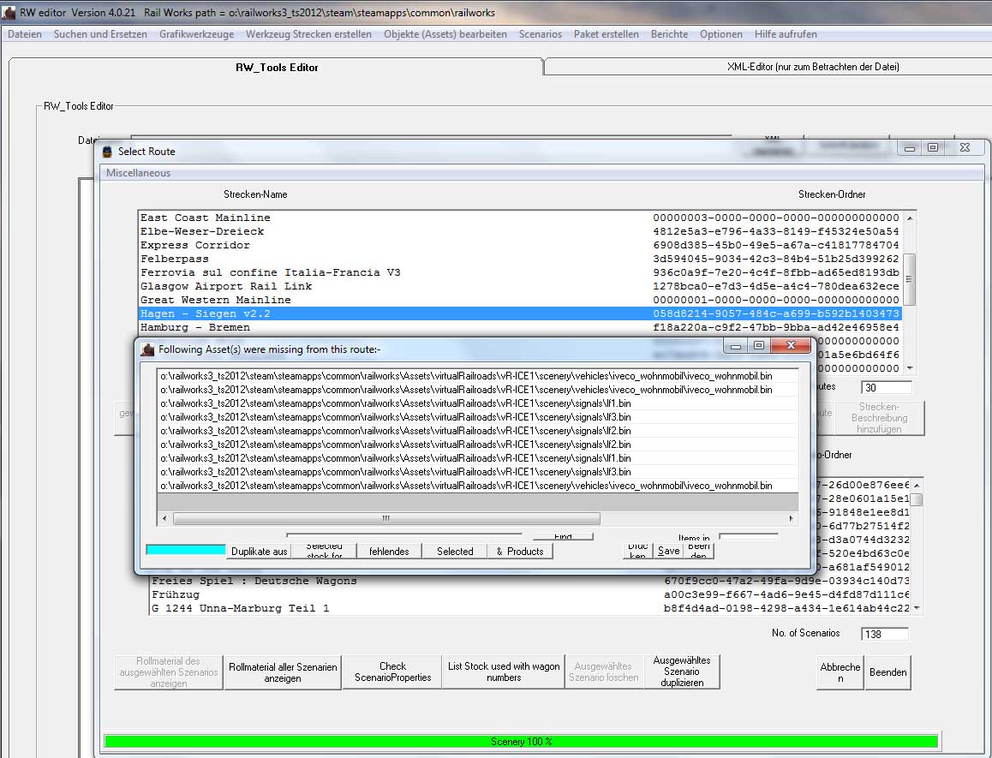The width and height of the screenshot is (992, 758).
Task: Click missing assets scroll-right arrow
Action: [791, 518]
